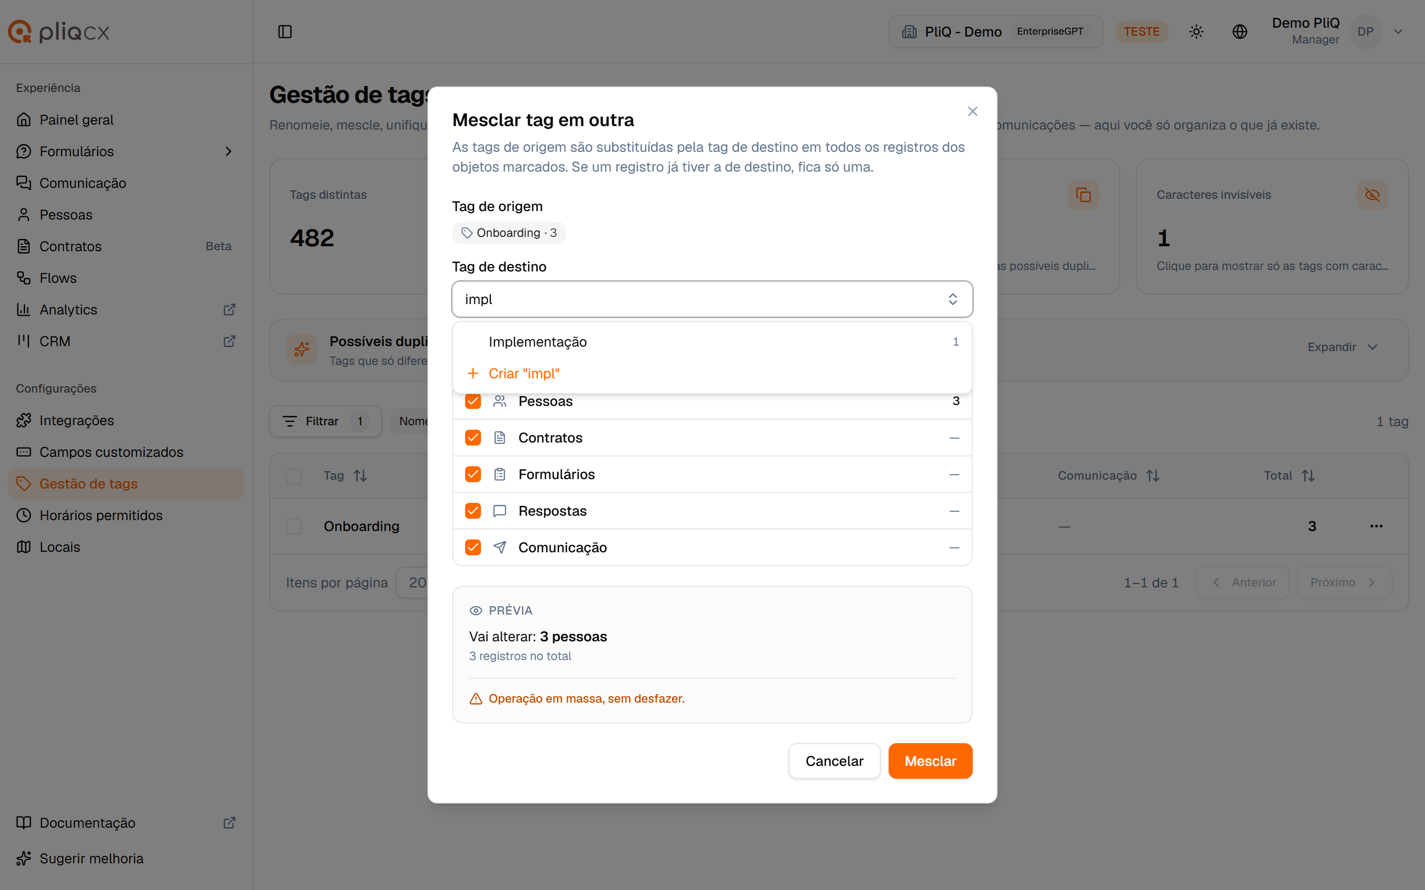Open Analytics external link icon
The width and height of the screenshot is (1425, 890).
pyautogui.click(x=230, y=310)
